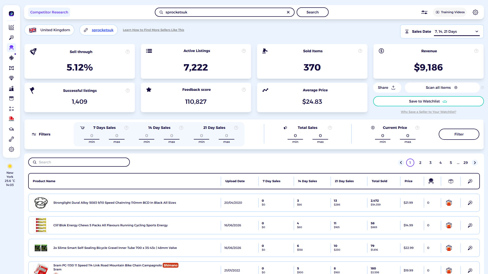Sort by Price column header
This screenshot has height=274, width=488.
pos(408,181)
